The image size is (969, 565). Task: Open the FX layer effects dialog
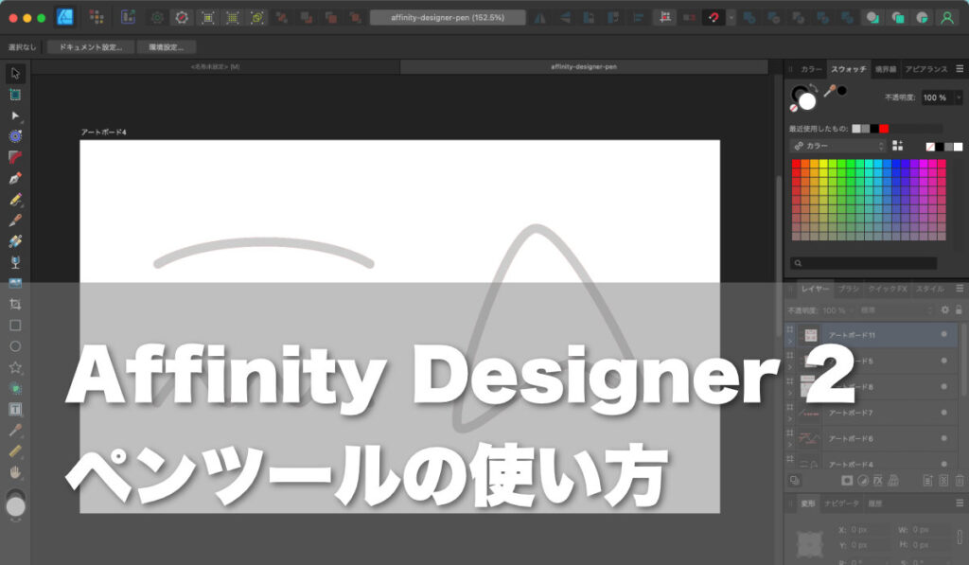coord(878,480)
